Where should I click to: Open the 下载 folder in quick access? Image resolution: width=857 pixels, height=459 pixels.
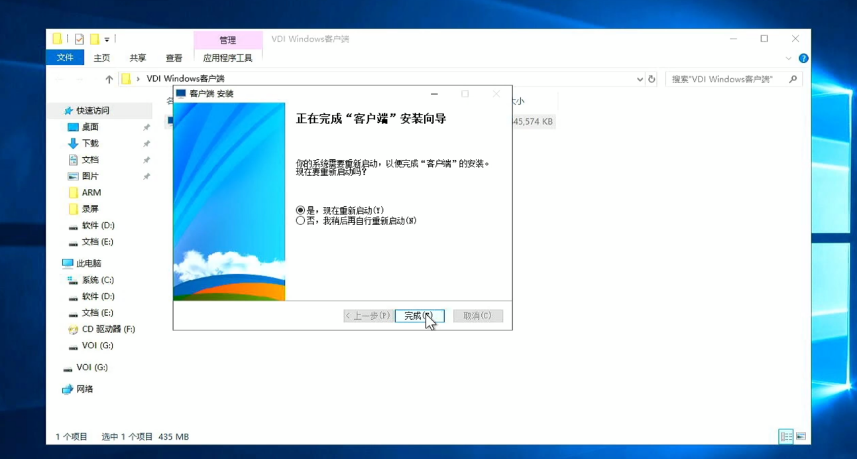[x=90, y=143]
